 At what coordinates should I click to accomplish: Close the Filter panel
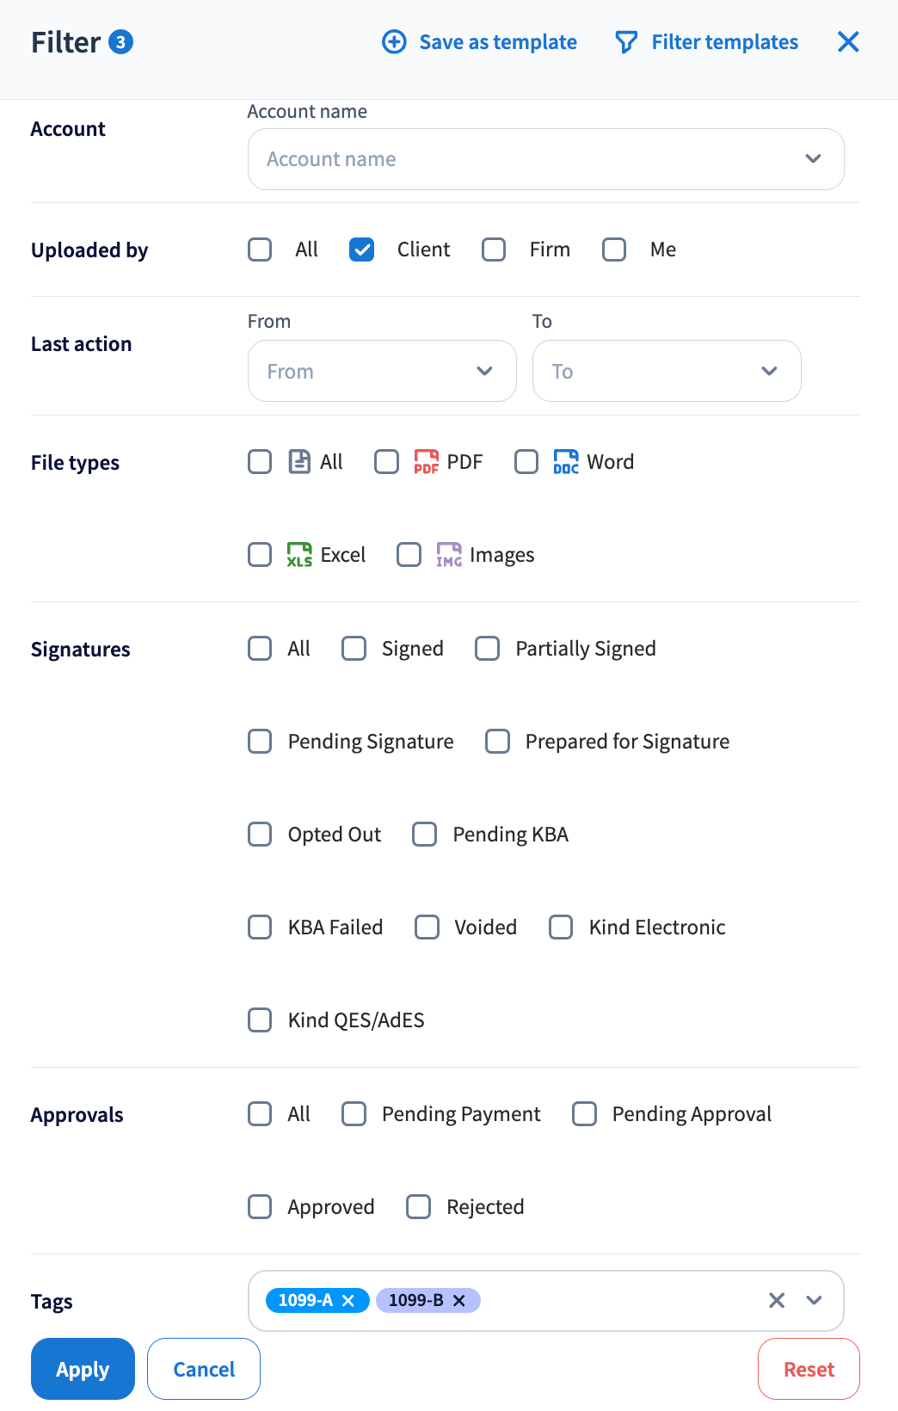tap(848, 42)
